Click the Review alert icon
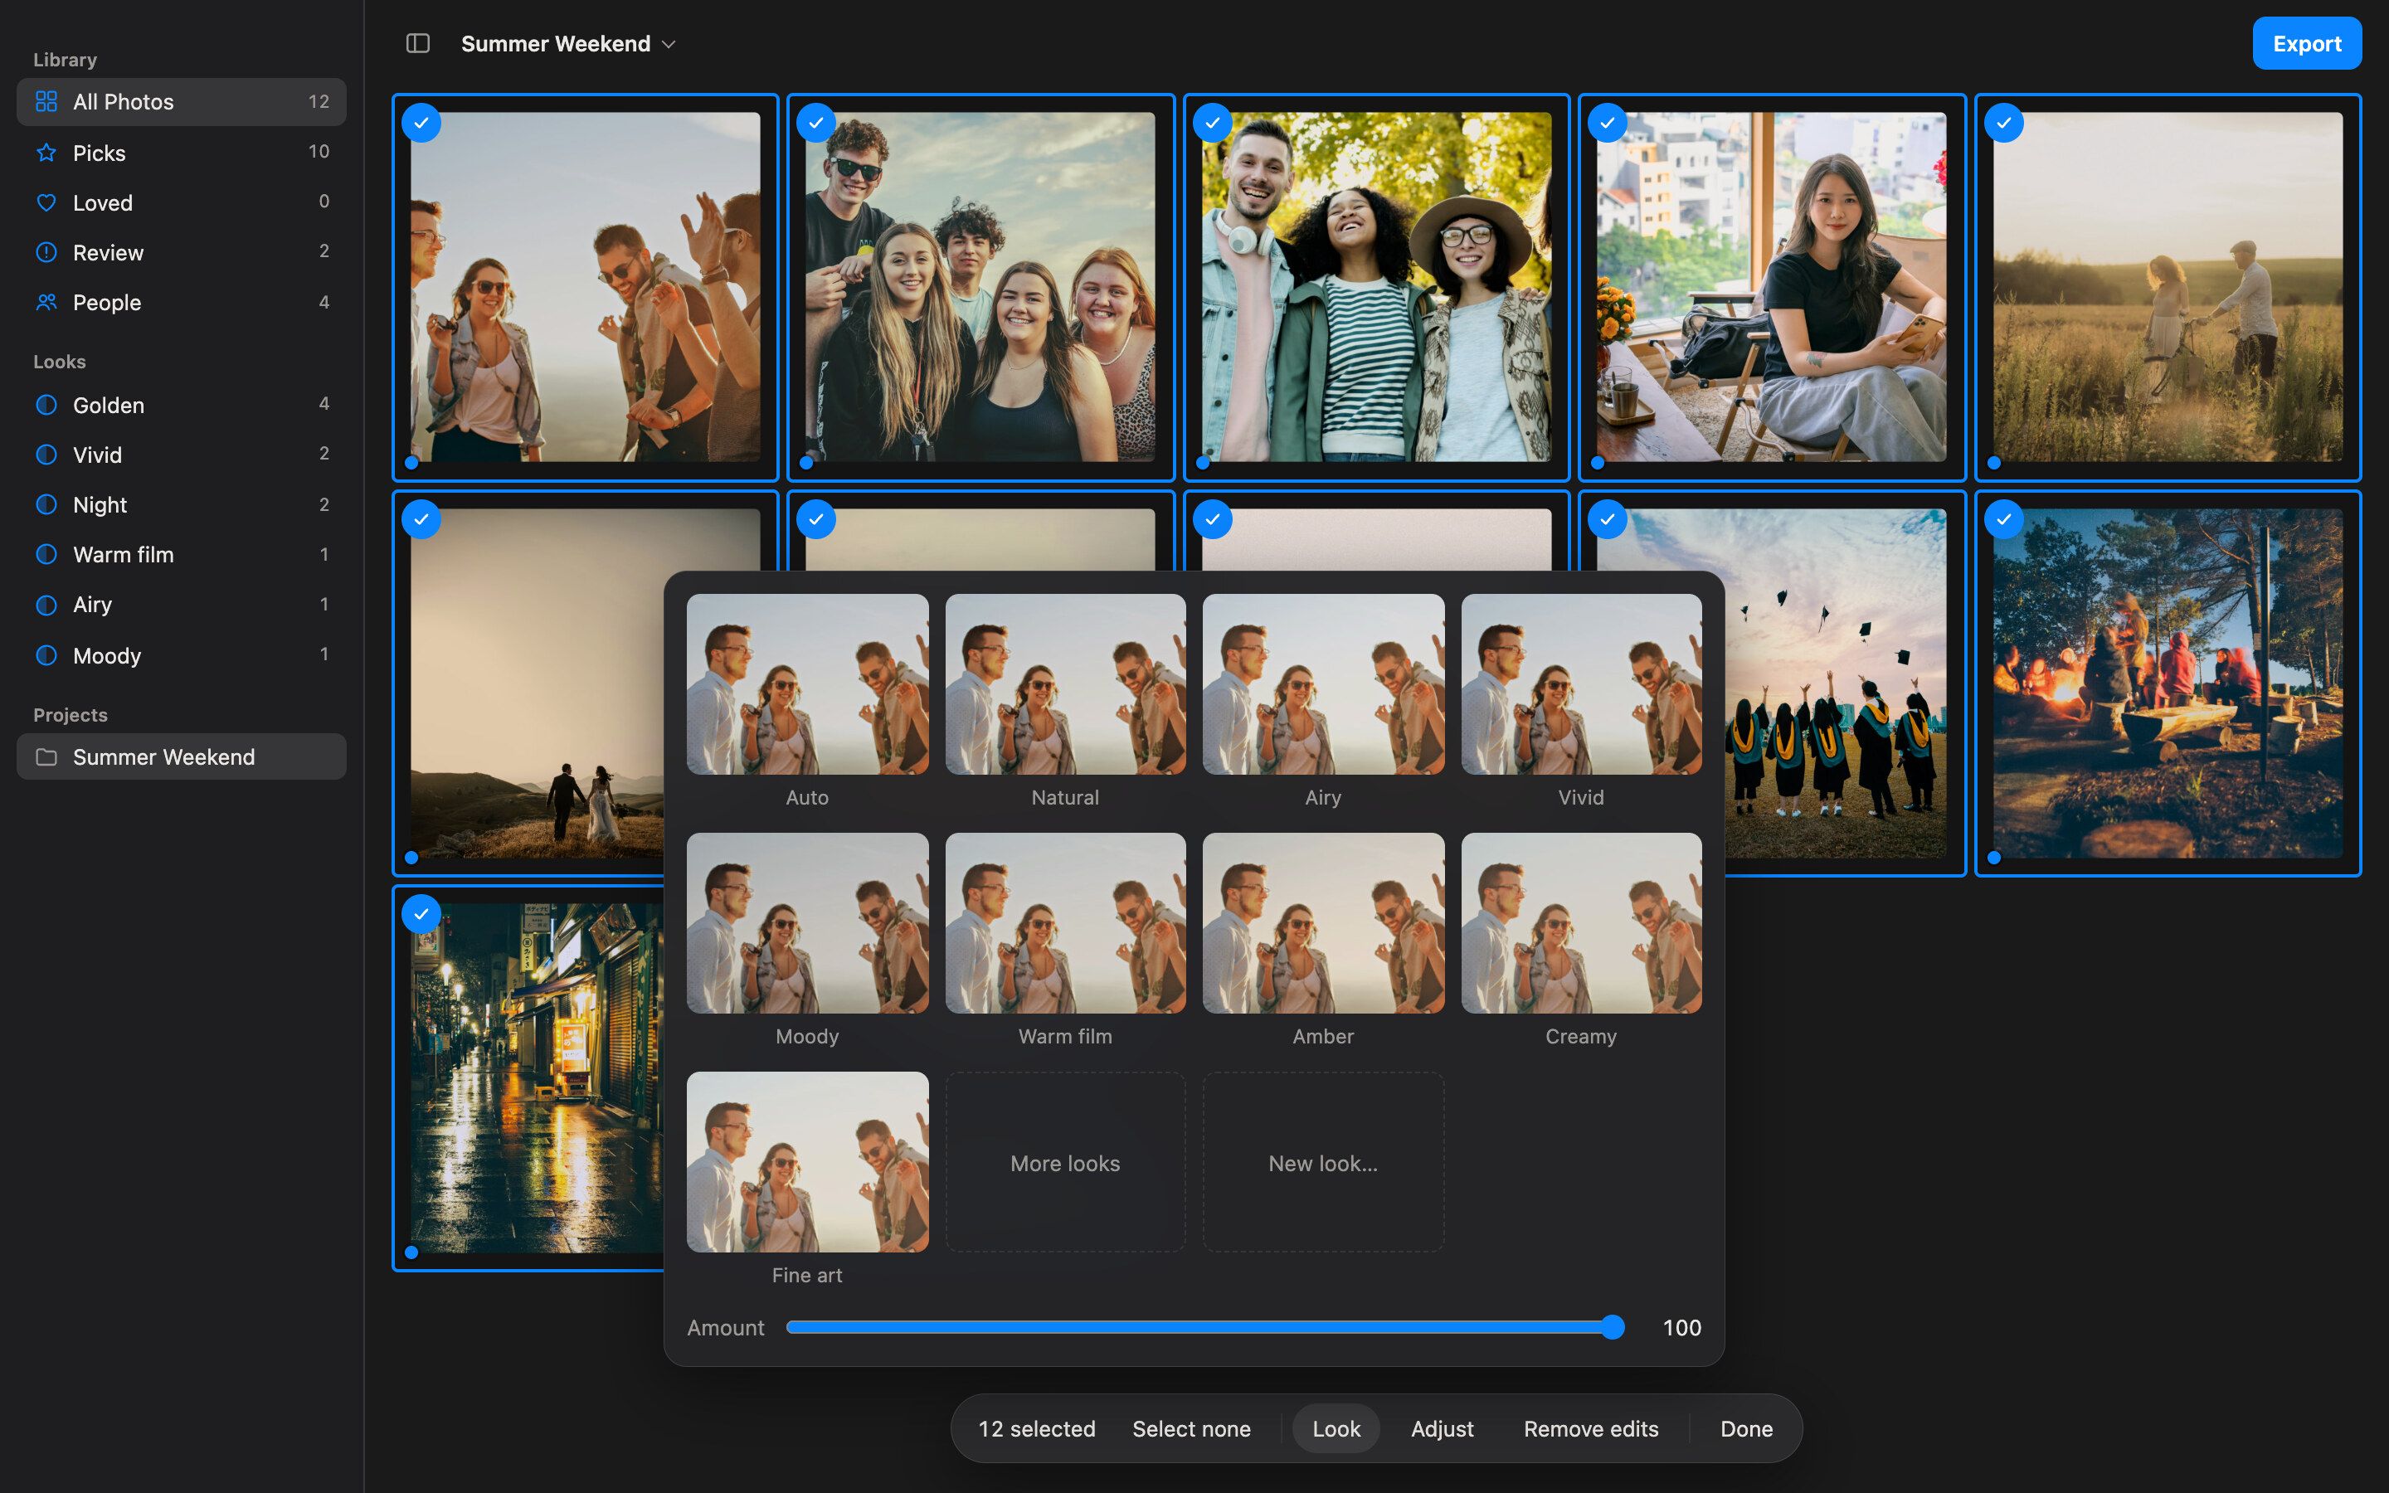2389x1493 pixels. pos(46,252)
